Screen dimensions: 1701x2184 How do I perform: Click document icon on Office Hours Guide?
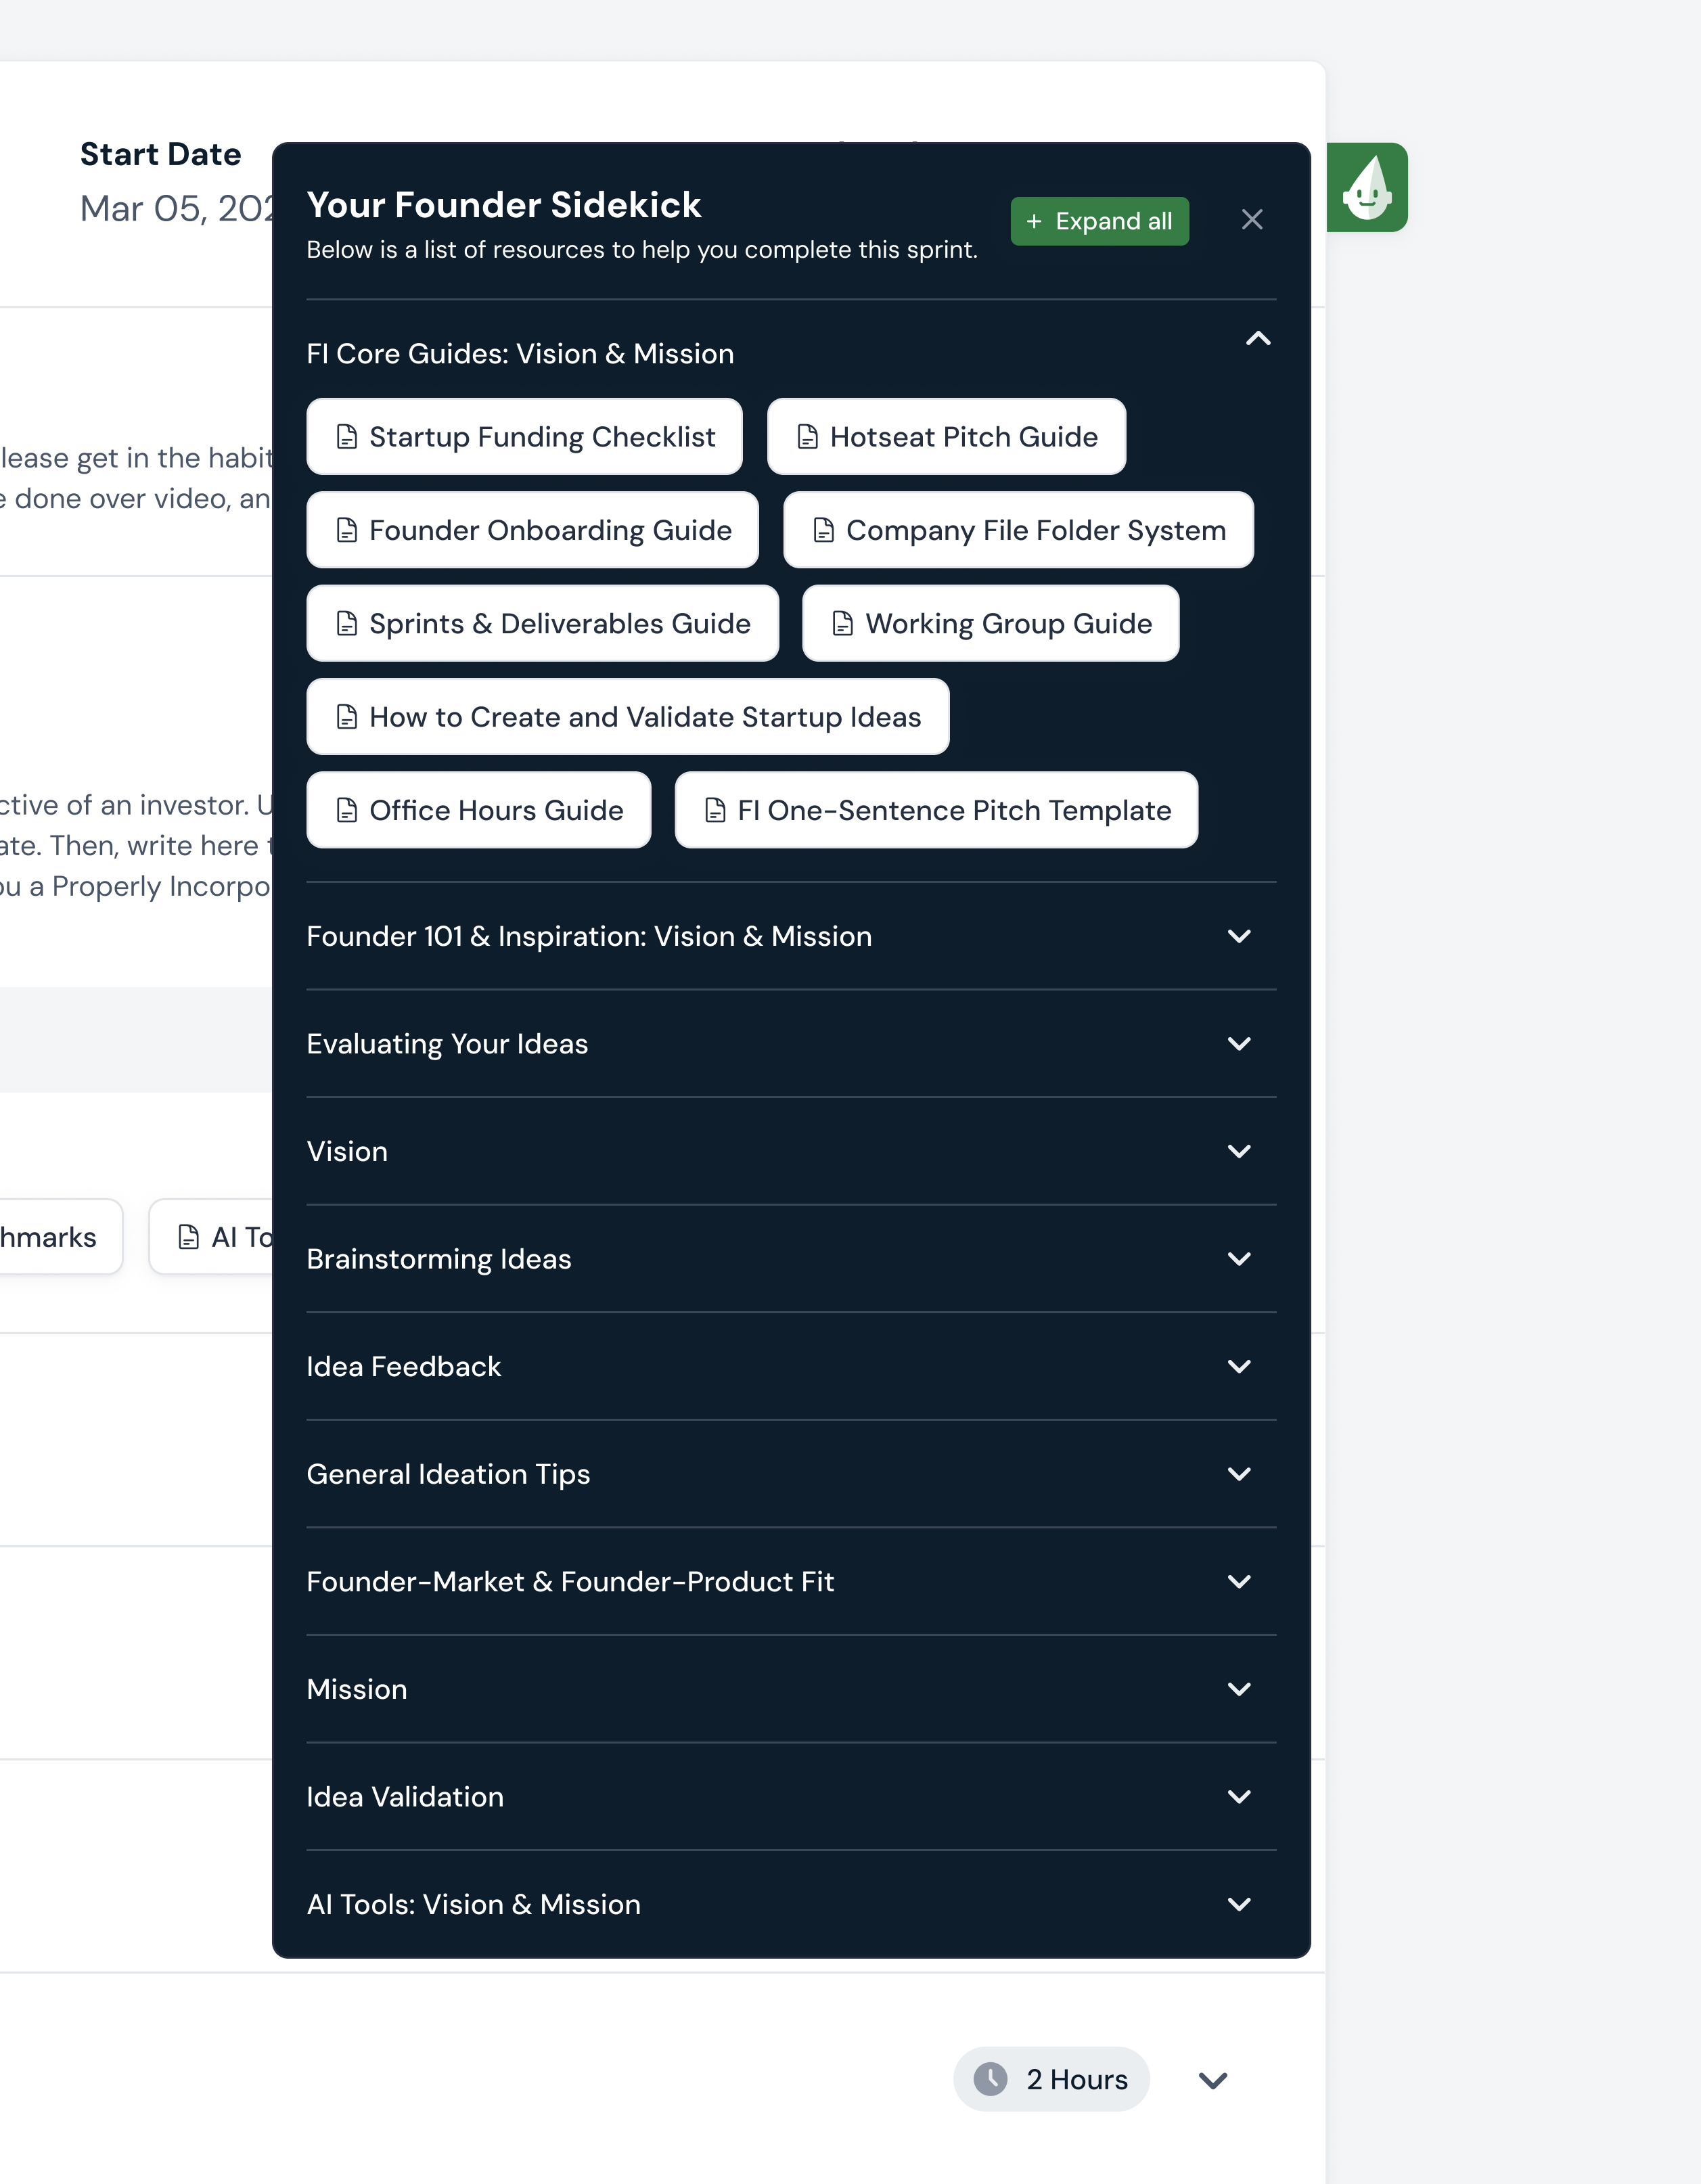(x=346, y=810)
